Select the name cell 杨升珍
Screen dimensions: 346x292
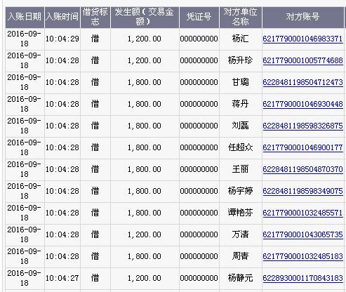pyautogui.click(x=241, y=60)
